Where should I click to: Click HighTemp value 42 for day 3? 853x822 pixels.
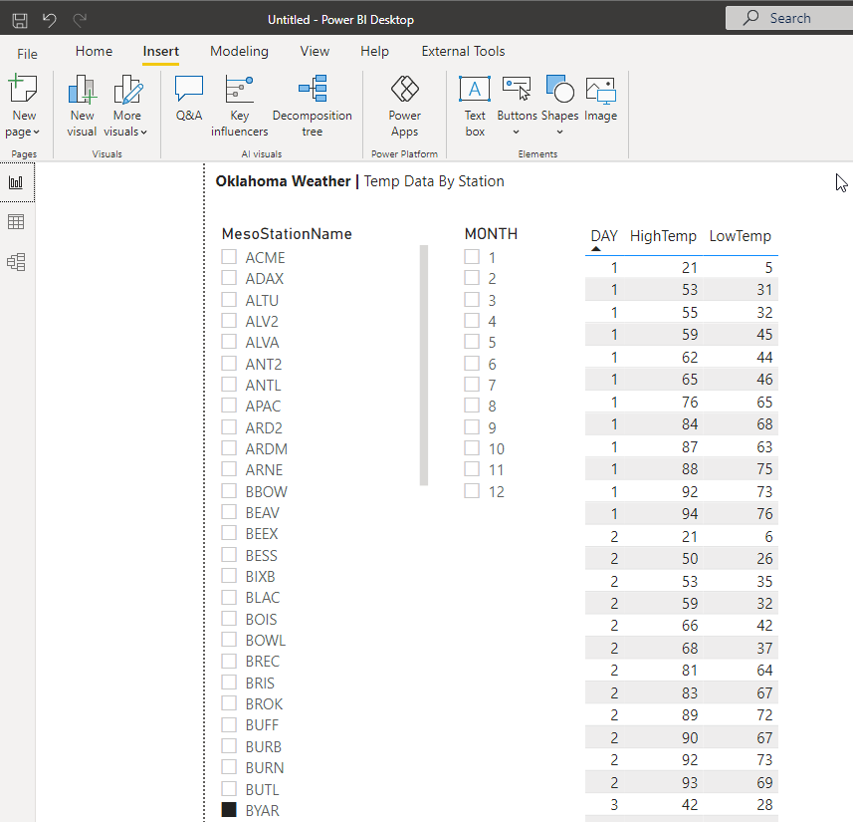click(x=690, y=805)
